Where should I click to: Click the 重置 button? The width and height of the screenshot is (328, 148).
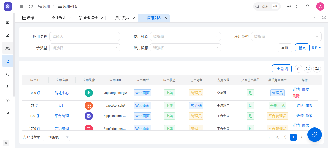point(285,48)
